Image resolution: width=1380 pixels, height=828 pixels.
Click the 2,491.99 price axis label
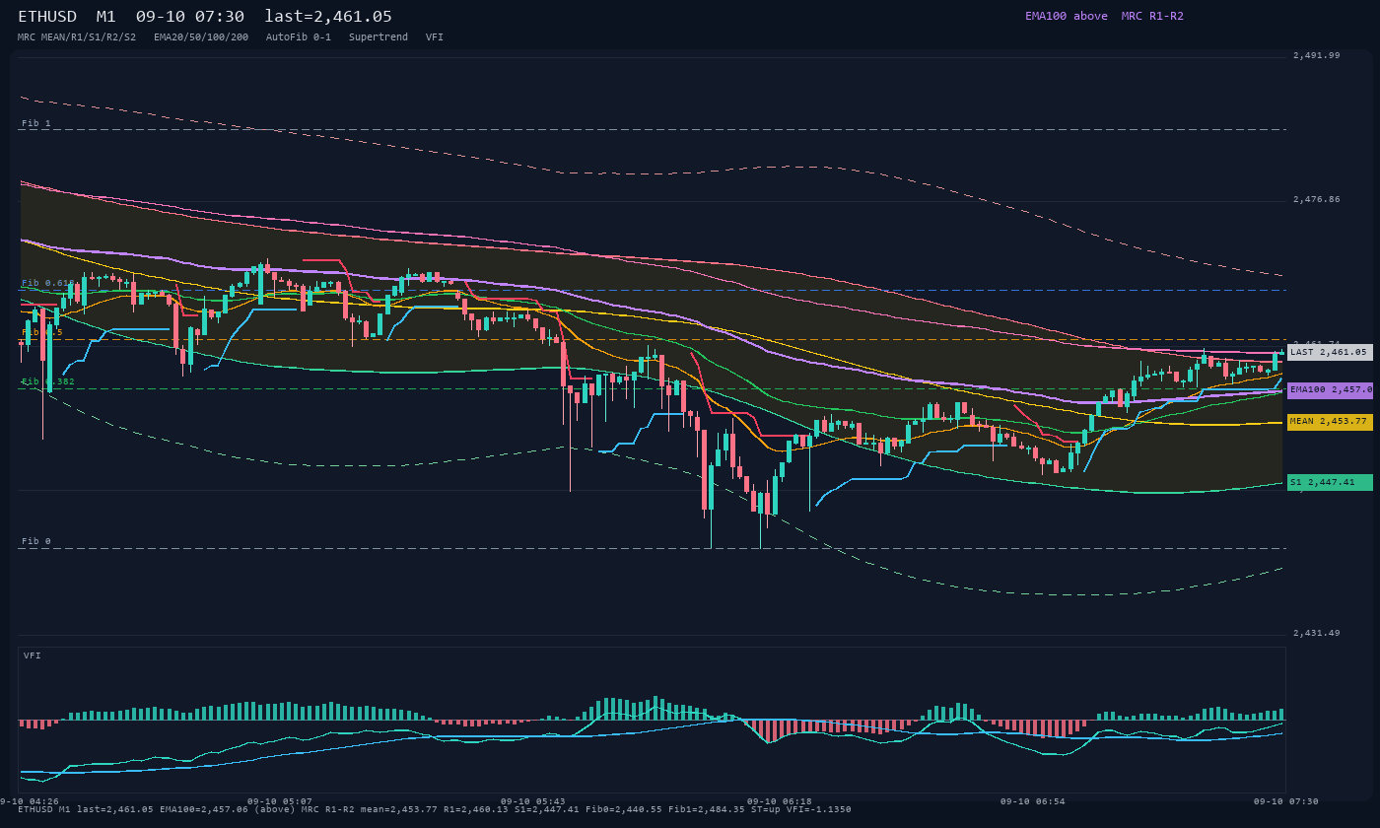click(1316, 55)
